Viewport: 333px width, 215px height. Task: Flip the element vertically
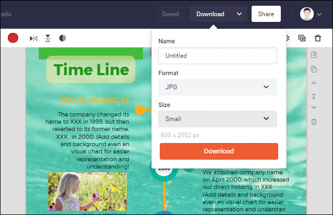[x=48, y=39]
